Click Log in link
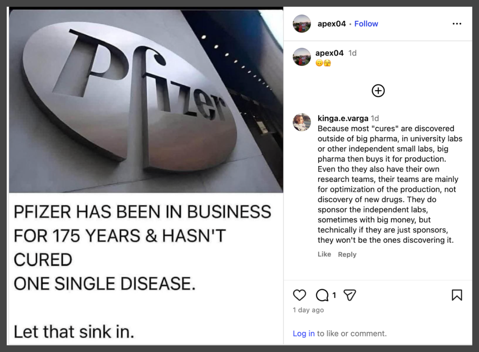Viewport: 479px width, 352px height. 304,333
